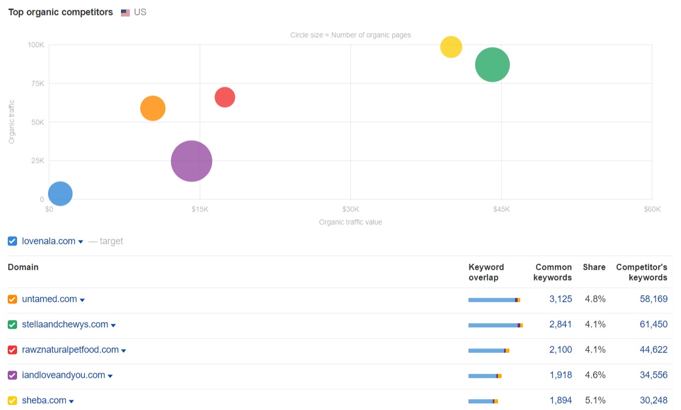Screen dimensions: 681x410
Task: Click the green stellaandchewys bubble
Action: 492,65
